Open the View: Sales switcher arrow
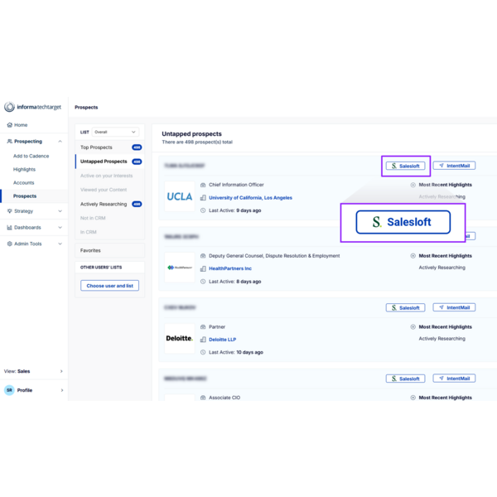Image resolution: width=497 pixels, height=497 pixels. (x=61, y=371)
